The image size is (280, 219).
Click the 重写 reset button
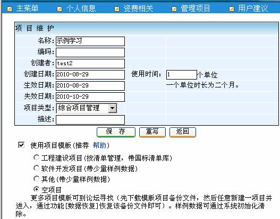[x=152, y=132]
